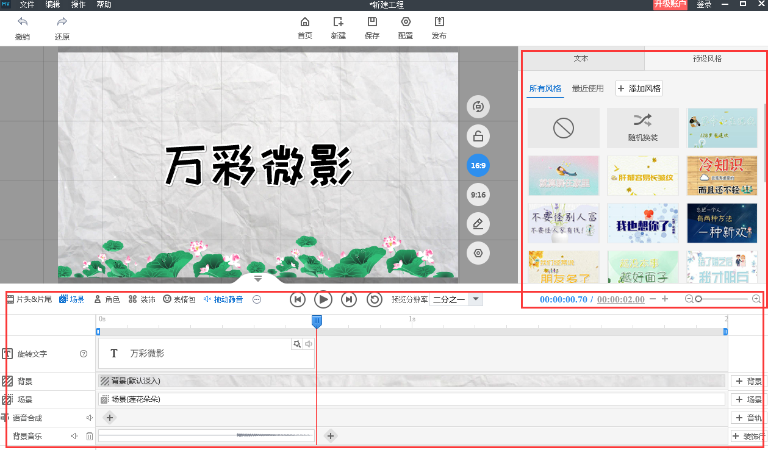Click the 随机换装 shuffle tile
The width and height of the screenshot is (768, 450).
click(x=643, y=128)
